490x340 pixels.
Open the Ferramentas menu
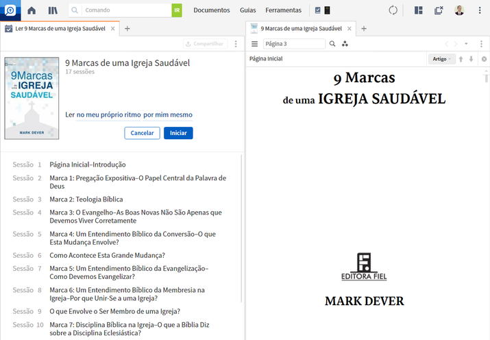click(284, 10)
